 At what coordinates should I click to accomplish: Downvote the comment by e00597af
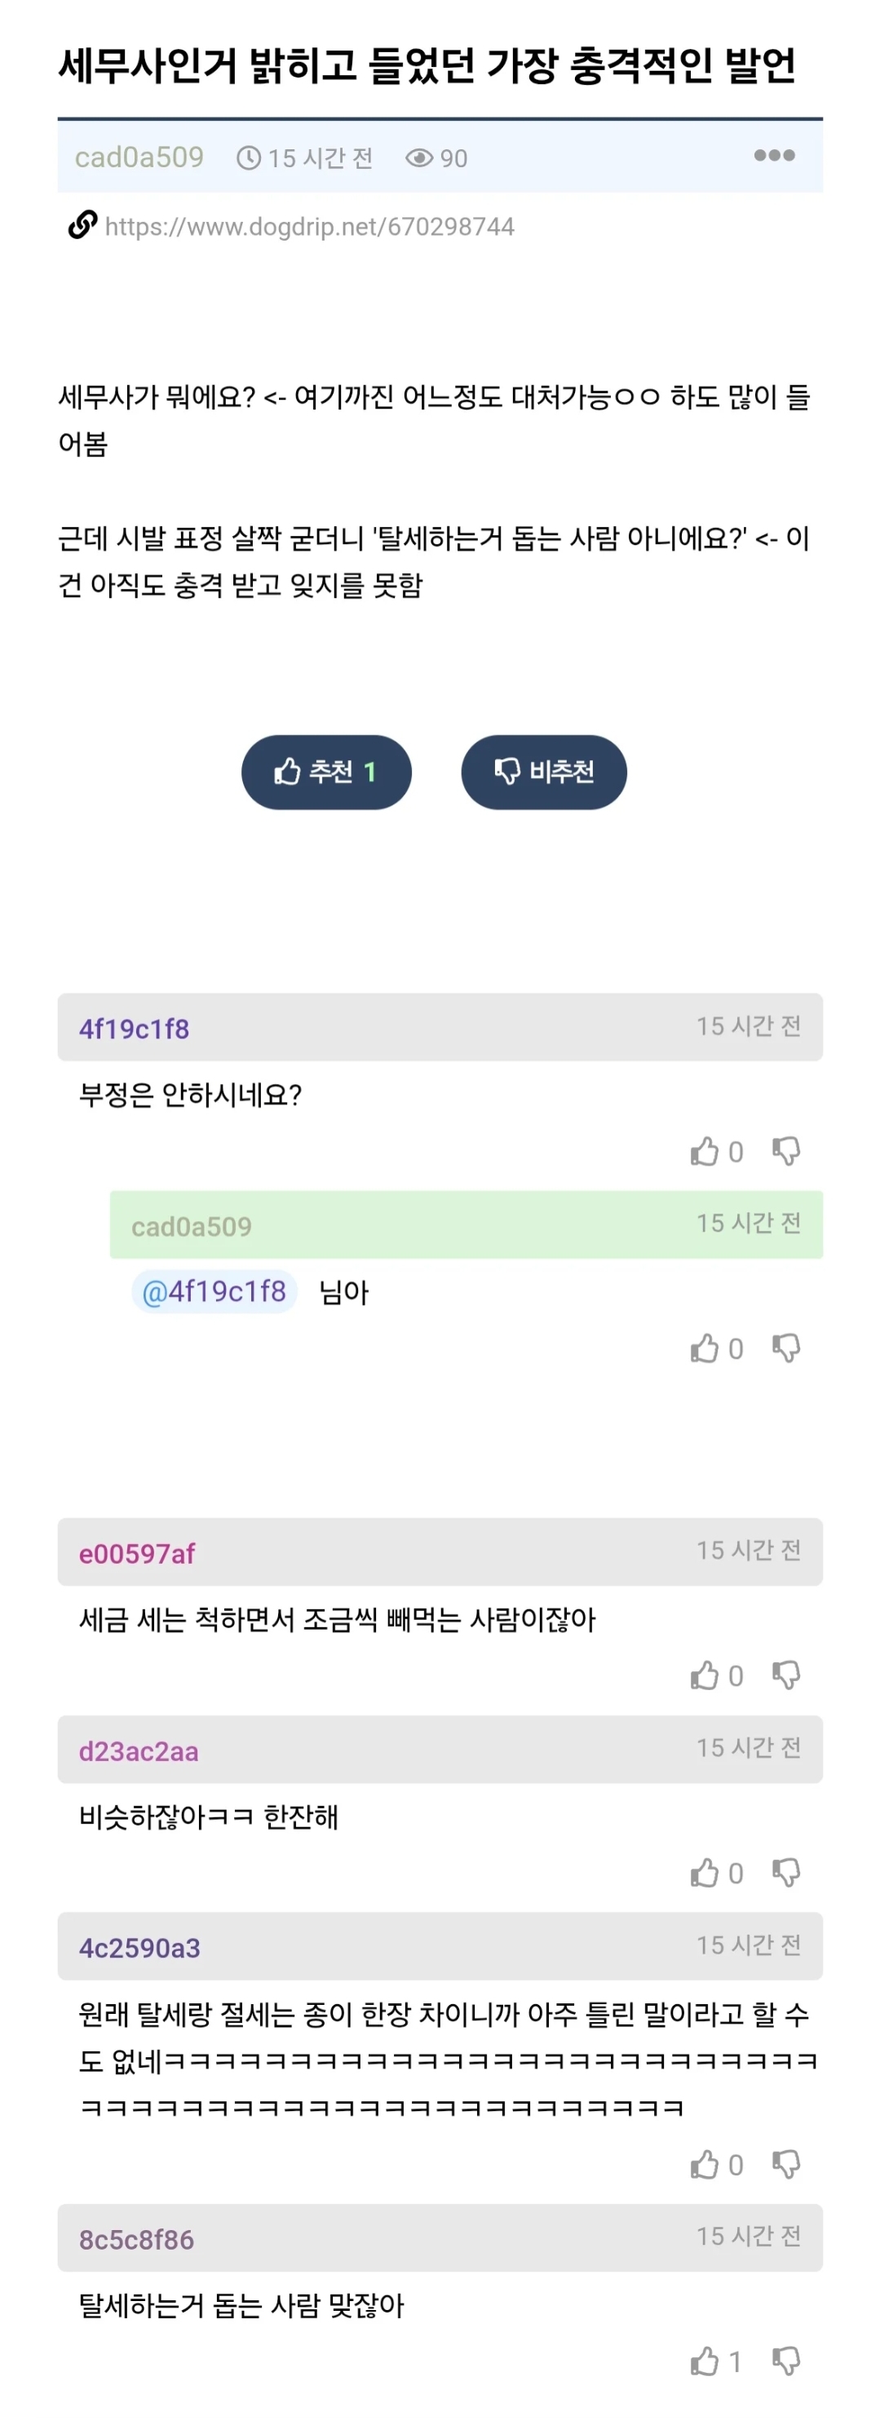[x=785, y=1675]
